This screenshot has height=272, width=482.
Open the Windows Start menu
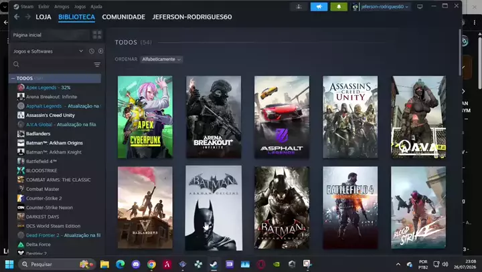pos(9,264)
